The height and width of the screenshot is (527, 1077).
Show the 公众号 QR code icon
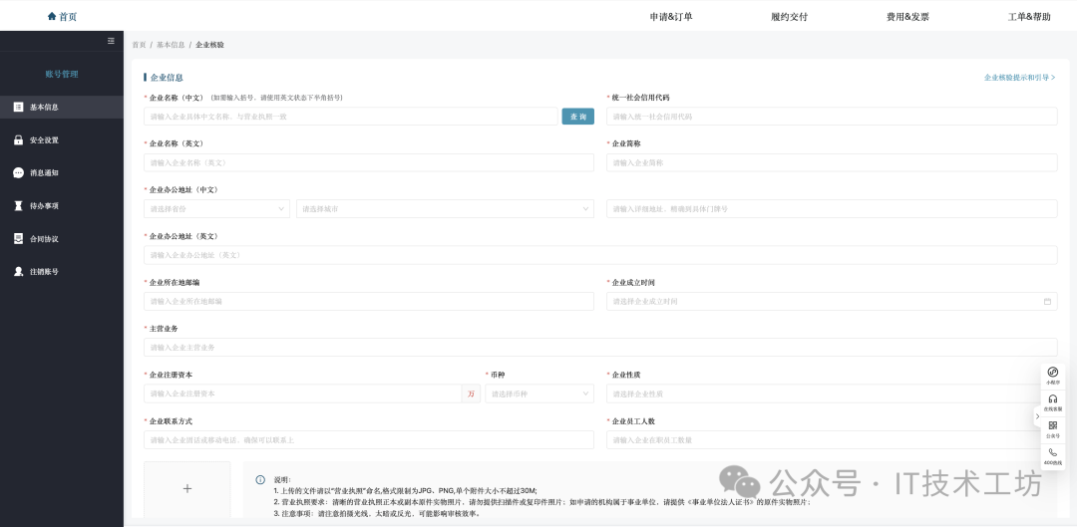coord(1053,425)
